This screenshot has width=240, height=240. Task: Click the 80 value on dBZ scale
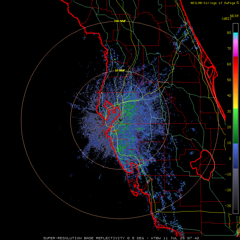click(x=229, y=33)
